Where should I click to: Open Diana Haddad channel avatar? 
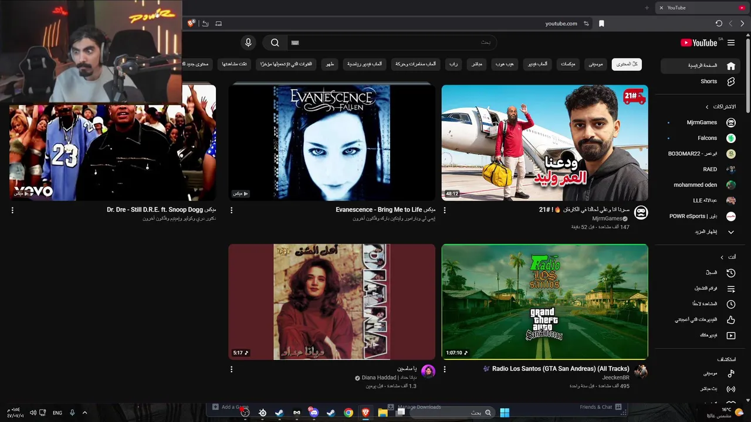pyautogui.click(x=428, y=372)
